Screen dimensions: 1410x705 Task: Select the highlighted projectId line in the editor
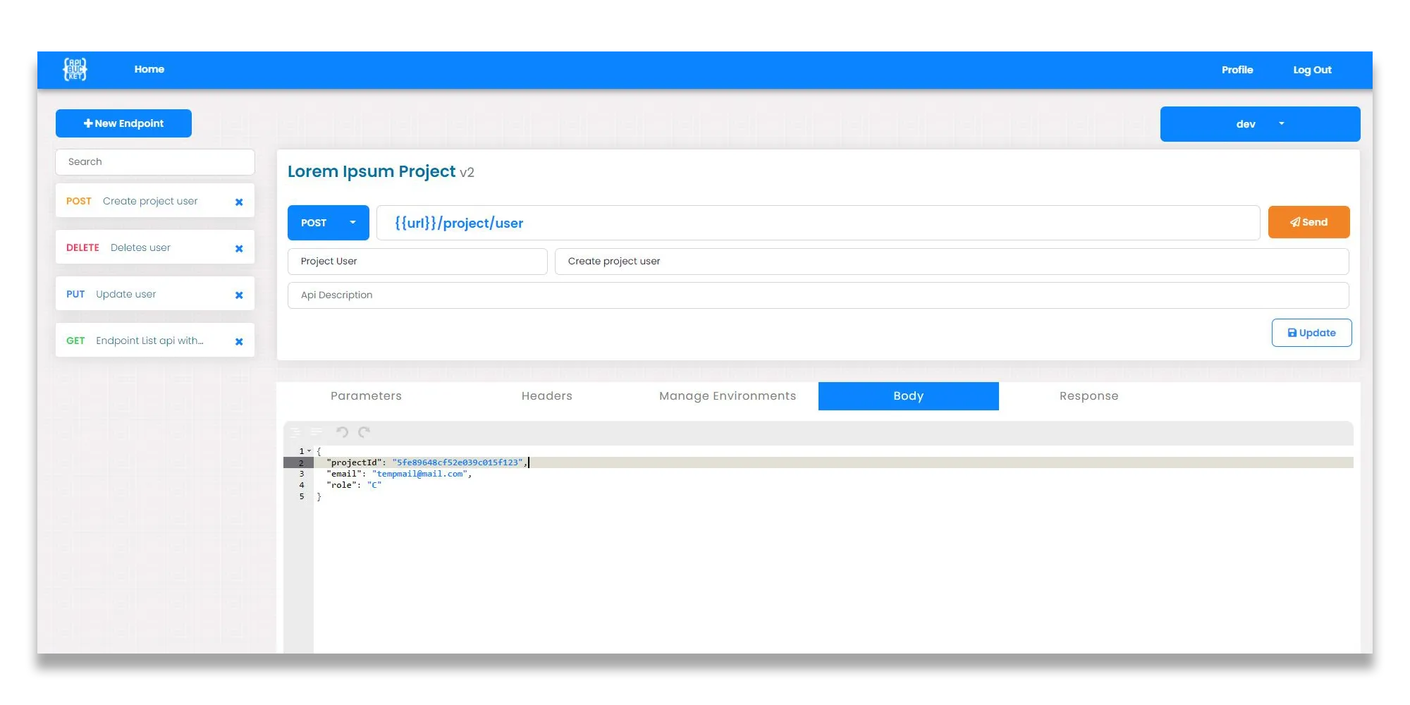pos(423,462)
